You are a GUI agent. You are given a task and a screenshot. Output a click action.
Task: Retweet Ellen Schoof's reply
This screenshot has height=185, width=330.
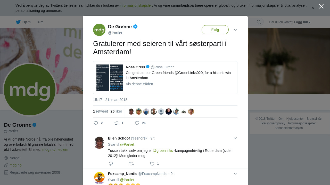pyautogui.click(x=131, y=164)
